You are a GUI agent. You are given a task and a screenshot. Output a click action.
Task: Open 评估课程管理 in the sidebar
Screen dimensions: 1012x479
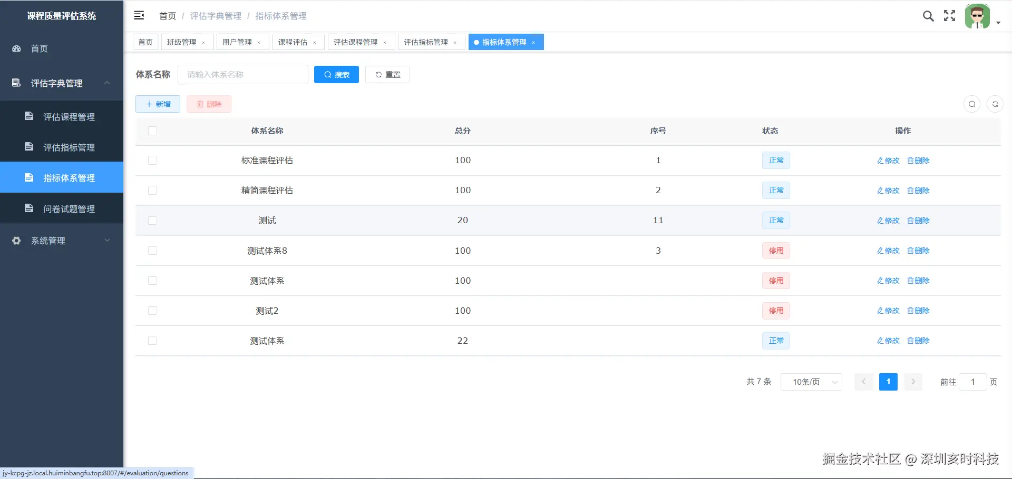point(62,117)
